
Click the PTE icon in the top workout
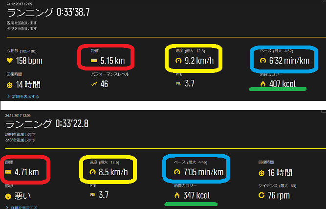pyautogui.click(x=178, y=83)
